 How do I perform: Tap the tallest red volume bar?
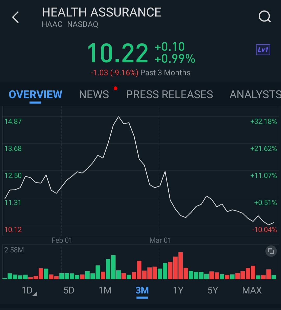click(180, 266)
